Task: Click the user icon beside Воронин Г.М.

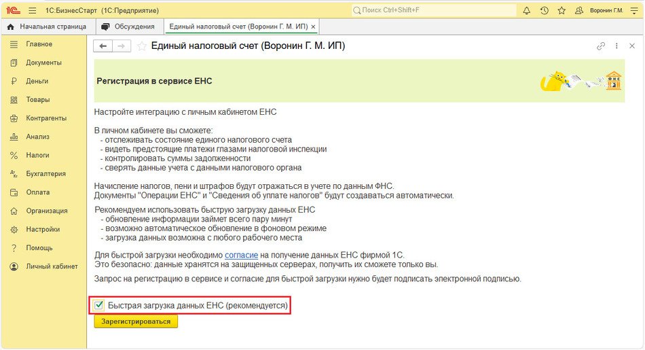Action: 579,11
